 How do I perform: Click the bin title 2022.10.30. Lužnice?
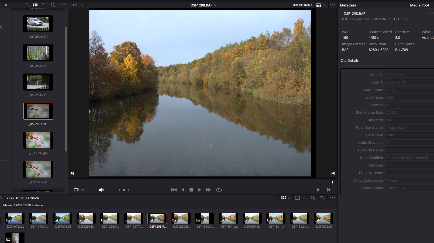pyautogui.click(x=23, y=198)
